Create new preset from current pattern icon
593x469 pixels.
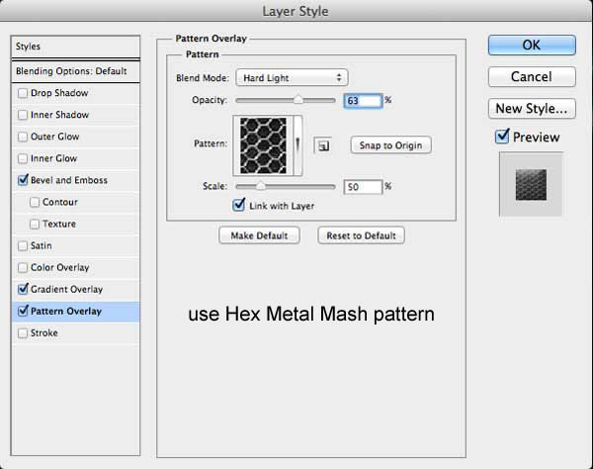(x=322, y=145)
